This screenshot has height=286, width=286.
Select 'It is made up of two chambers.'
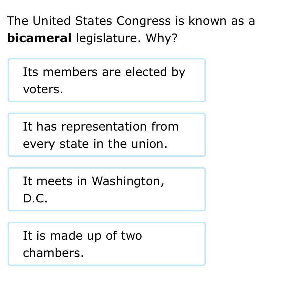107,244
